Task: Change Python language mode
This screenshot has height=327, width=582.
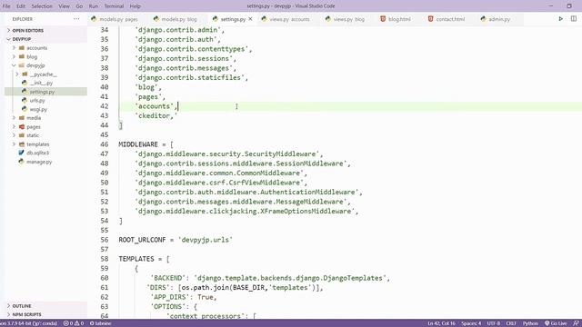Action: [x=530, y=323]
